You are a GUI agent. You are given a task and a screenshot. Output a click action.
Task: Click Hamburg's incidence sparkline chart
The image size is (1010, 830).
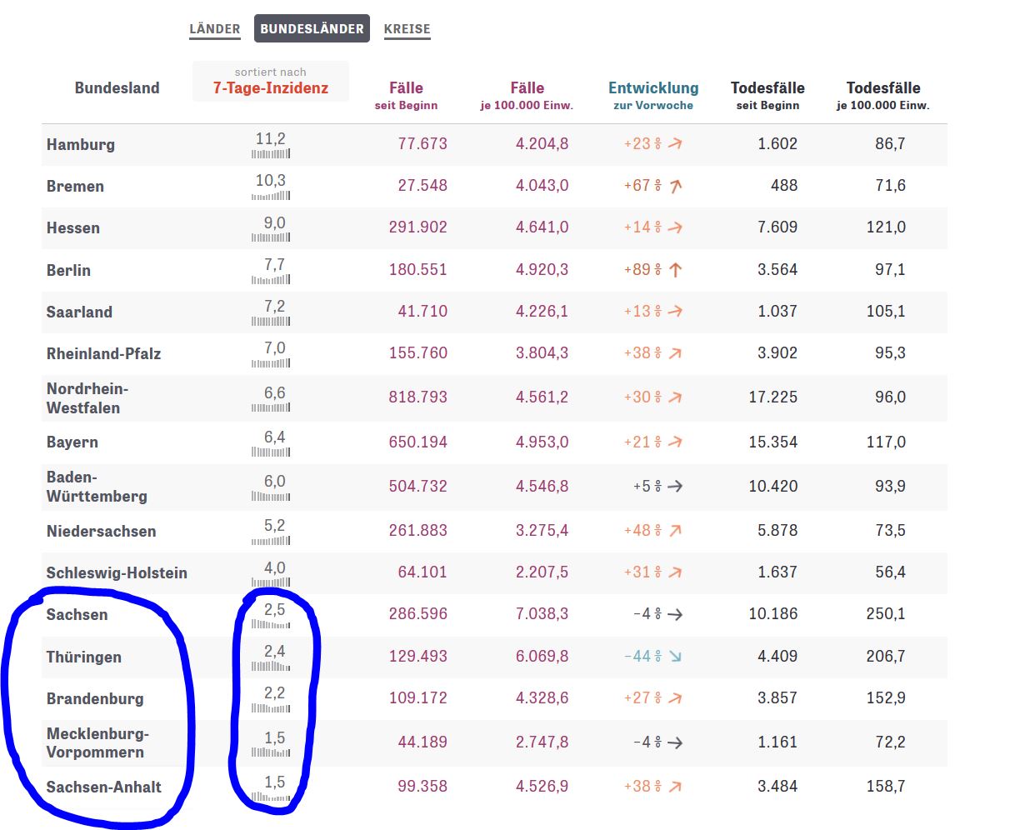[x=271, y=154]
